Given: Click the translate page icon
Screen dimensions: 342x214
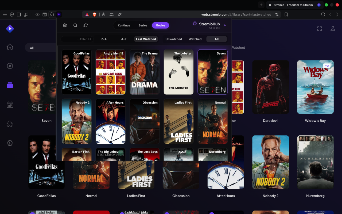Looking at the screenshot, I should point(120,14).
